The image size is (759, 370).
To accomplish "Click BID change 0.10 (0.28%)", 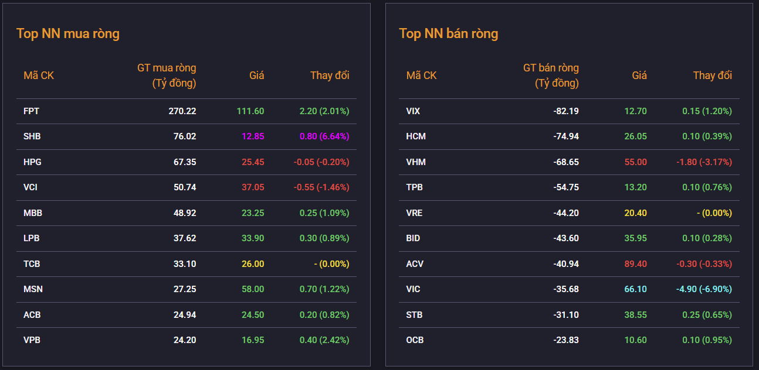I will [707, 238].
